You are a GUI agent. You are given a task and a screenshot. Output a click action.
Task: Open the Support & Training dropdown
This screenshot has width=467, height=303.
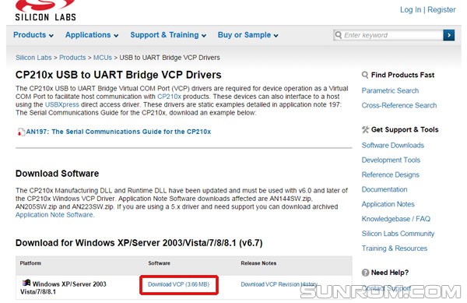168,35
